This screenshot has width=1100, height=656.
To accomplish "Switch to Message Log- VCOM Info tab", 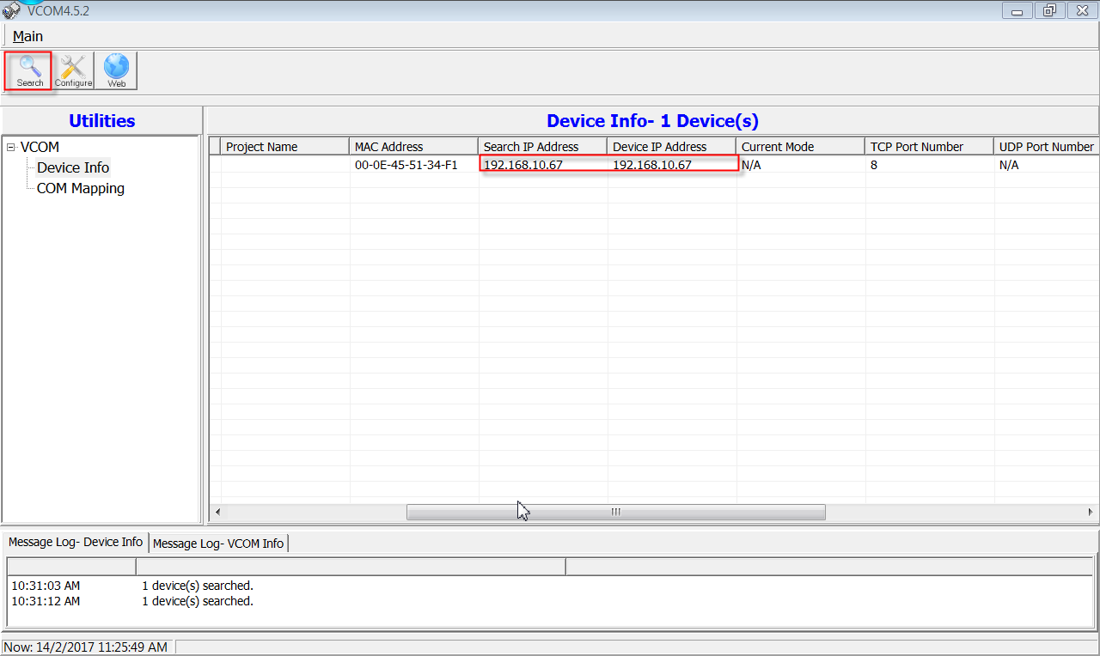I will [x=218, y=544].
